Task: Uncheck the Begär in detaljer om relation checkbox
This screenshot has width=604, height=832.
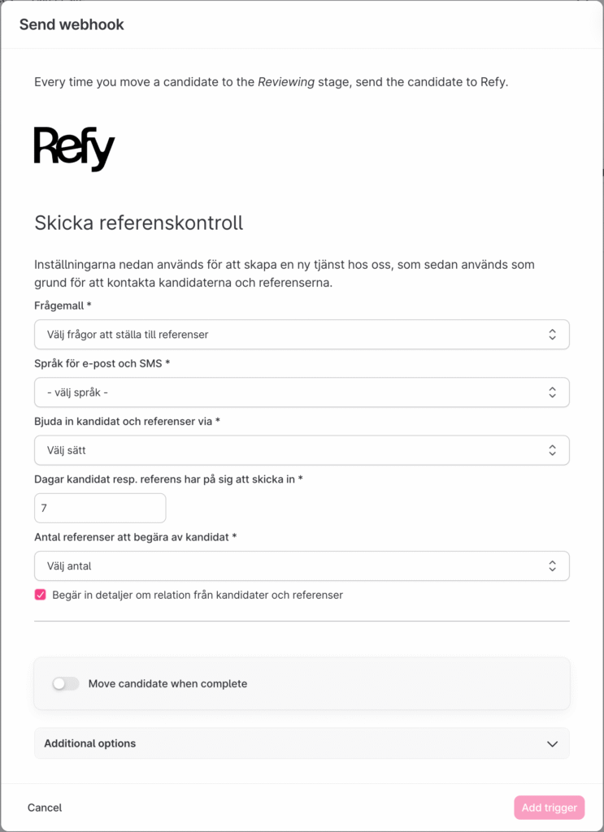Action: (x=41, y=595)
